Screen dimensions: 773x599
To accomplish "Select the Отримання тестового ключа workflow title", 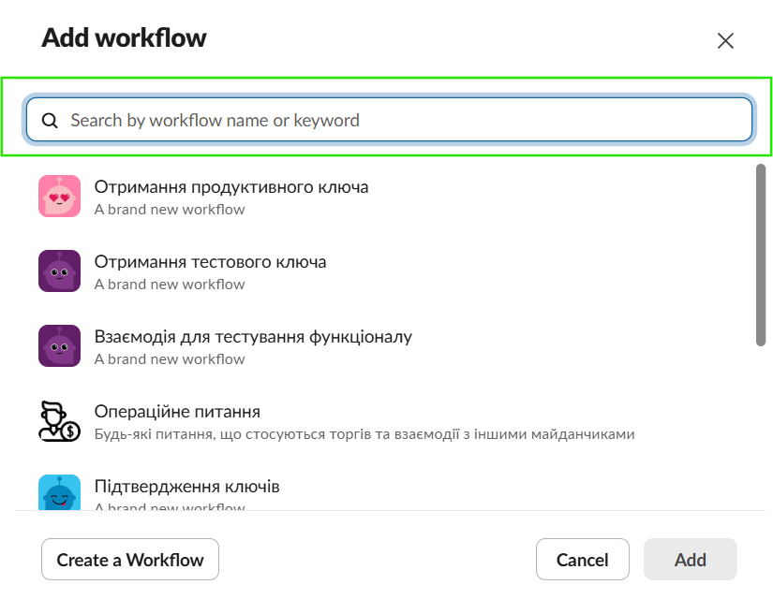I will 211,261.
